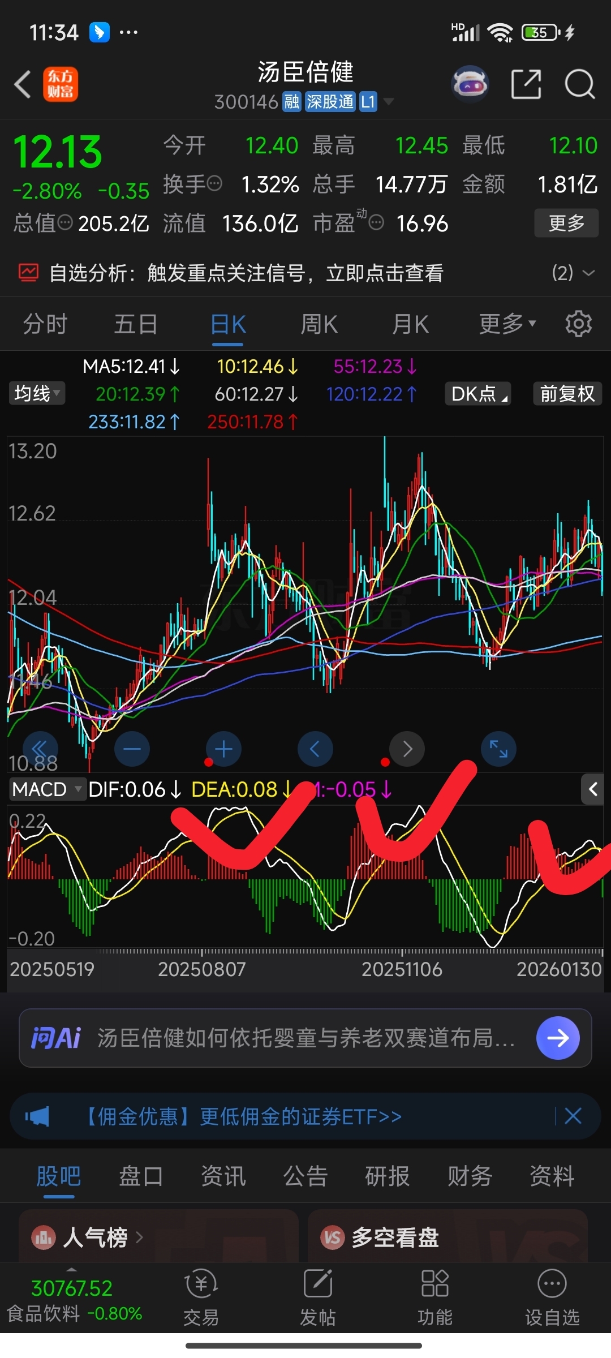Open the 股吧 tab
The image size is (611, 1358).
click(x=59, y=1176)
